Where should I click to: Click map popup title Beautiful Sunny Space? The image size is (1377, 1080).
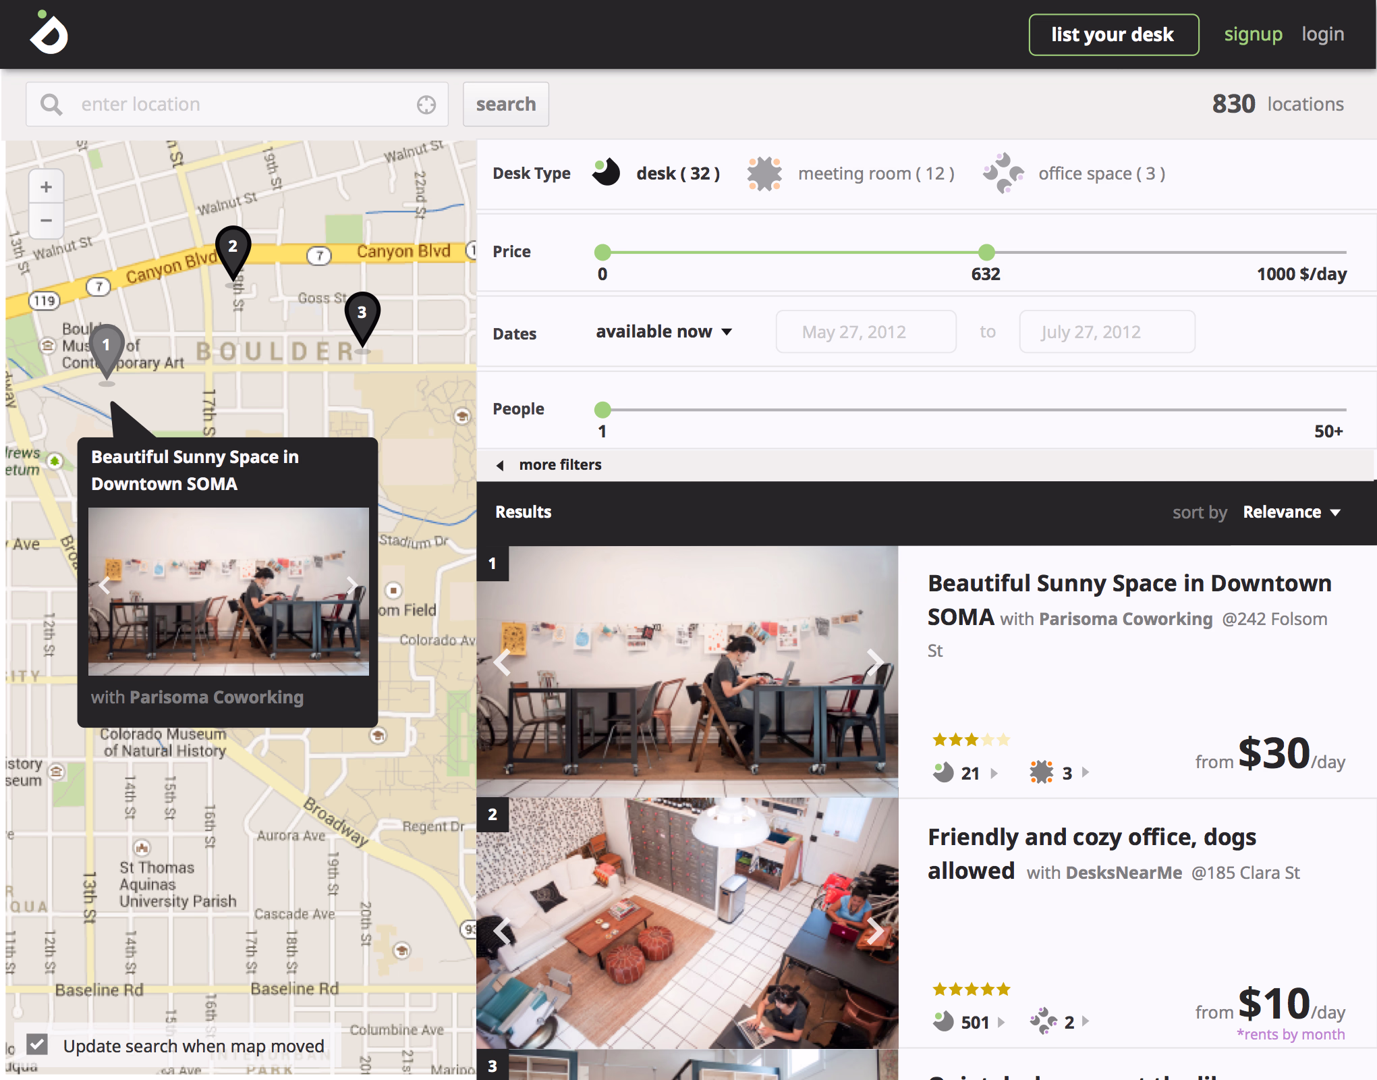tap(195, 470)
